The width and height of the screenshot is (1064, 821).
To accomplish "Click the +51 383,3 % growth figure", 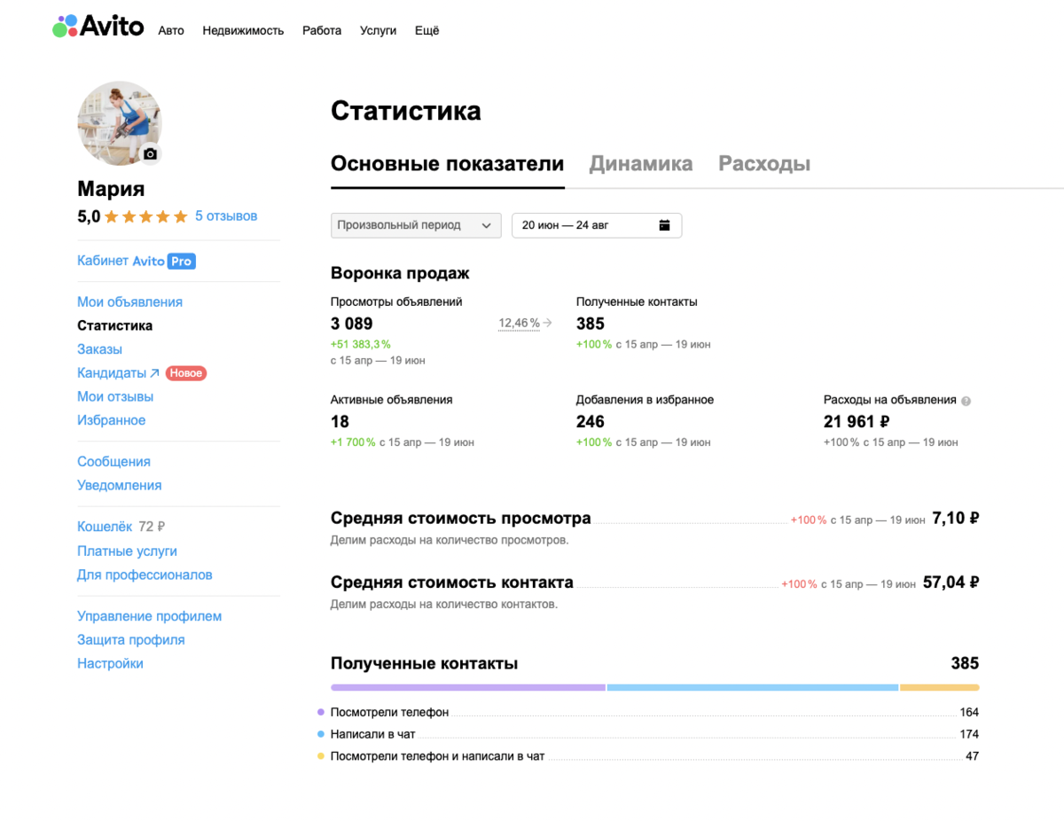I will (361, 344).
